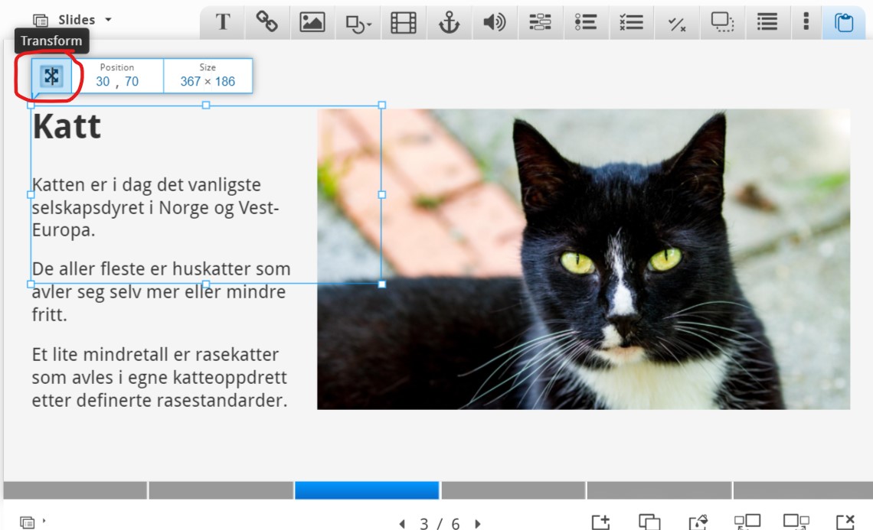The height and width of the screenshot is (530, 873).
Task: Jump to slide 2 in progress bar
Action: (221, 490)
